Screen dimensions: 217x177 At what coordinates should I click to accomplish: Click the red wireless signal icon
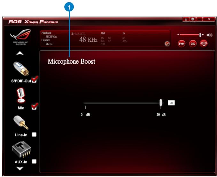204,44
